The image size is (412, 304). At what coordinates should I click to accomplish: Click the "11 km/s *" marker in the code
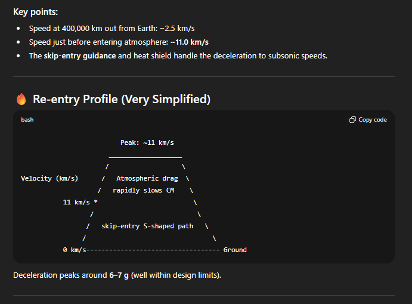tap(80, 202)
